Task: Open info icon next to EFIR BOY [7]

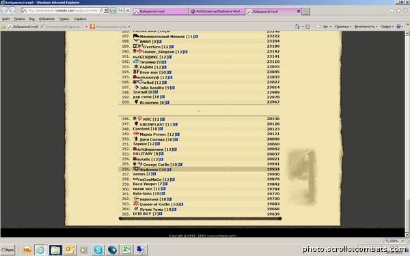Action: (x=161, y=214)
